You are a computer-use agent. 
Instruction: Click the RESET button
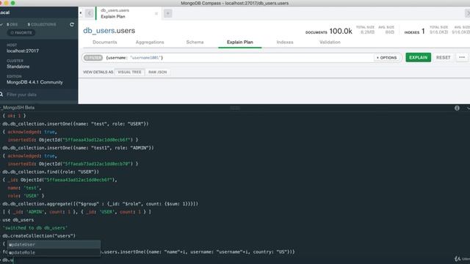click(443, 57)
